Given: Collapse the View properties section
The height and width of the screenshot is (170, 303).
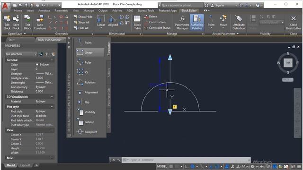Looking at the screenshot, I should [x=52, y=130].
